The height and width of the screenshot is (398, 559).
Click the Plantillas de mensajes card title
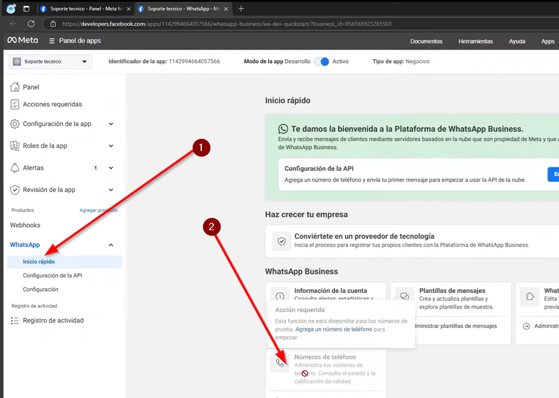pos(452,290)
